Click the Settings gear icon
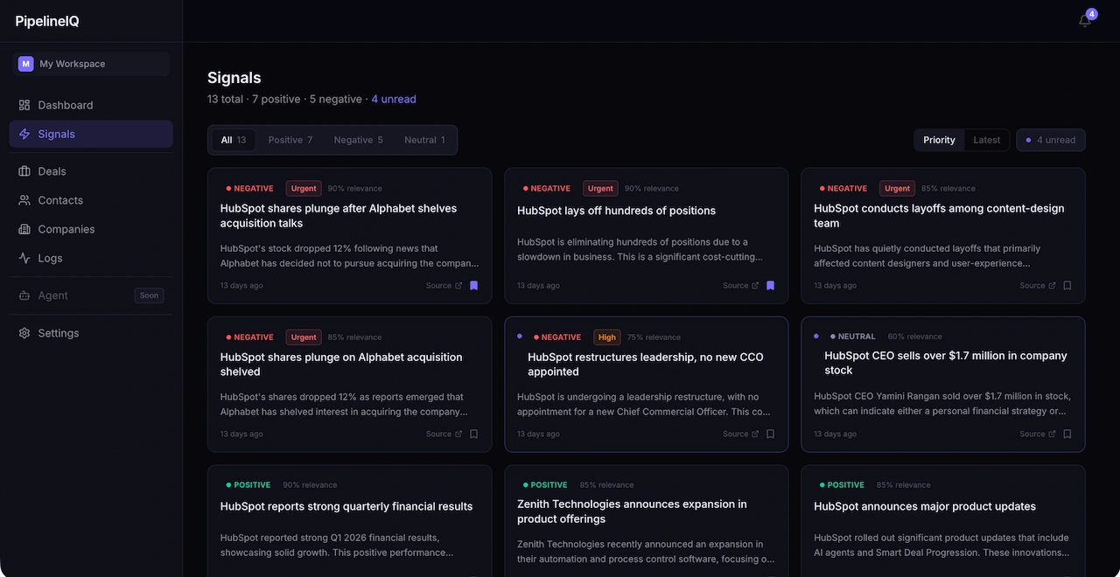The width and height of the screenshot is (1120, 577). pos(24,333)
